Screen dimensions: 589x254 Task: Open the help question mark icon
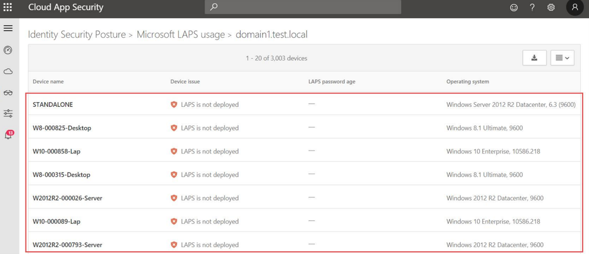532,7
